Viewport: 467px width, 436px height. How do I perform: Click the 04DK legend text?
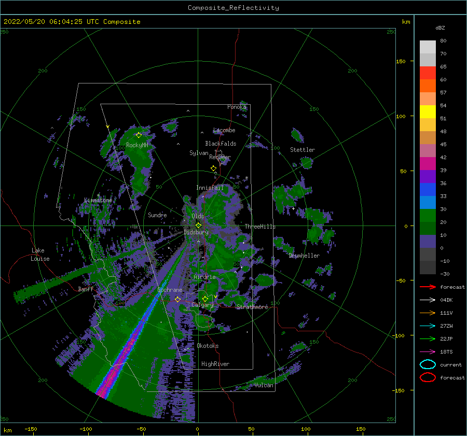tap(446, 300)
